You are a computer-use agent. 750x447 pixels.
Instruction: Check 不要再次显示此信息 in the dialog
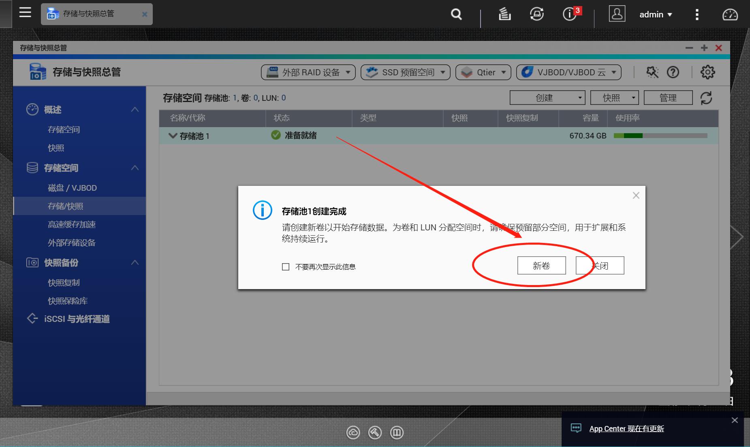tap(284, 267)
